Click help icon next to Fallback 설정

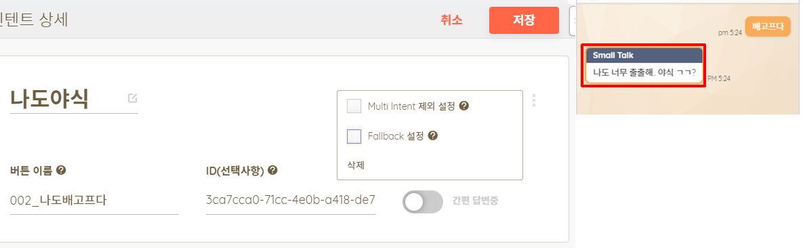[x=433, y=136]
